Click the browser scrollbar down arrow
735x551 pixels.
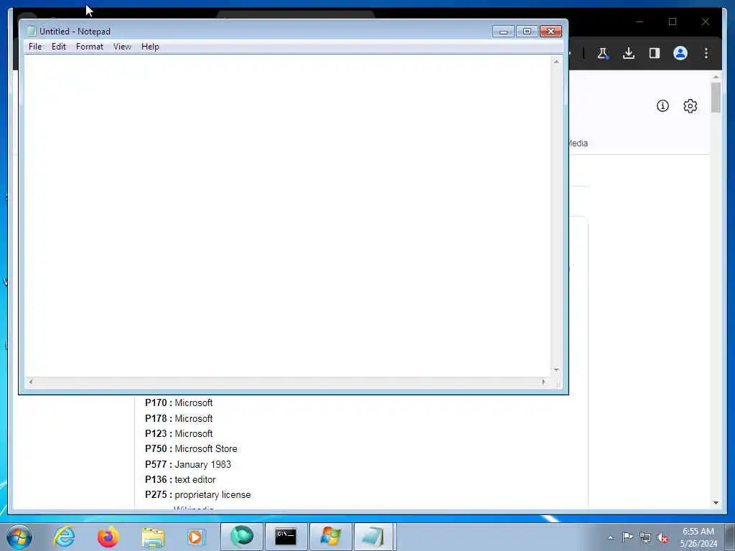(x=716, y=503)
